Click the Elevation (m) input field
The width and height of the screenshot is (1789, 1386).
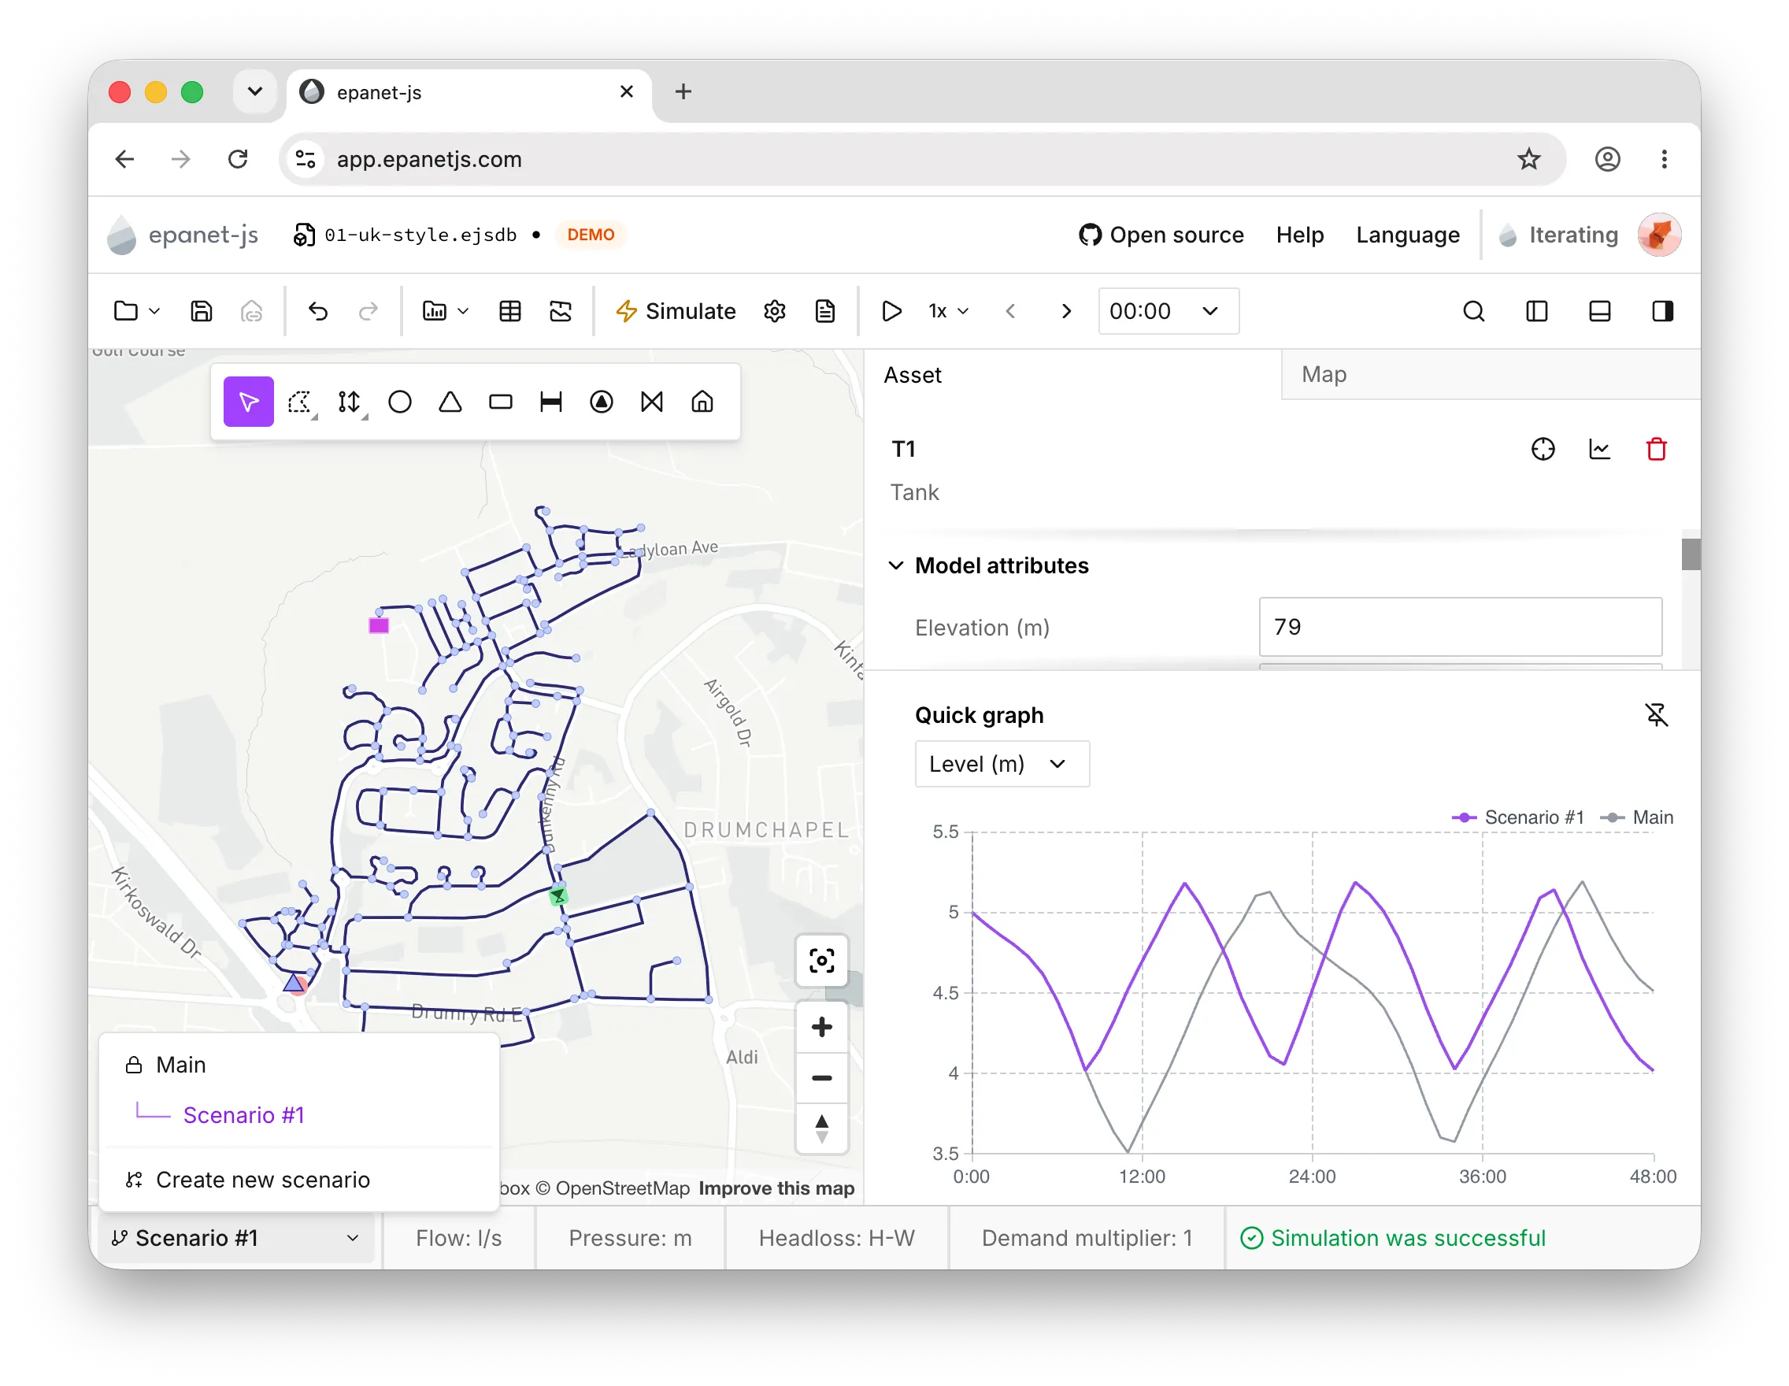pos(1460,627)
